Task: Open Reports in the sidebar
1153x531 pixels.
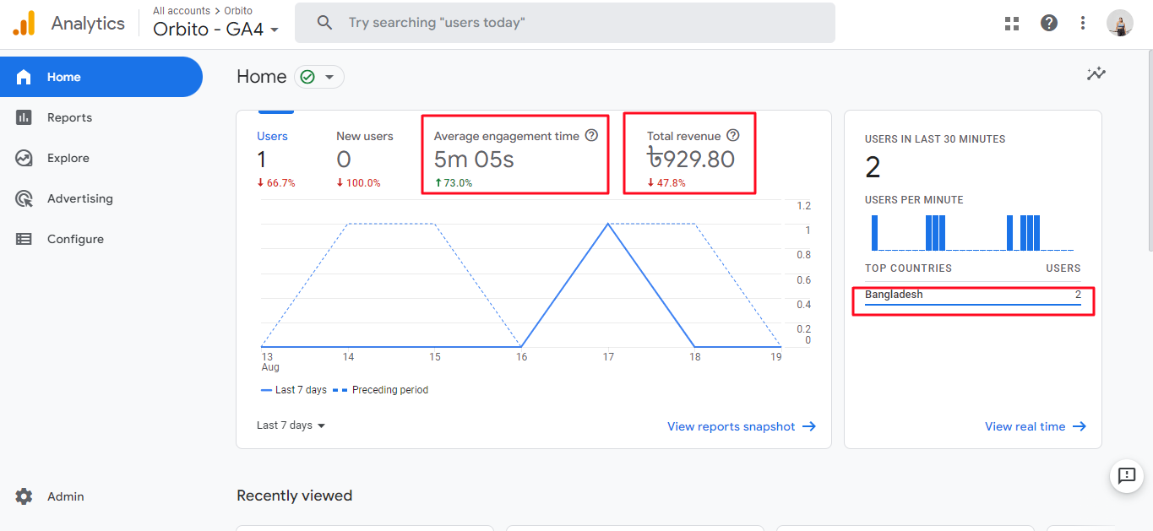Action: click(101, 117)
